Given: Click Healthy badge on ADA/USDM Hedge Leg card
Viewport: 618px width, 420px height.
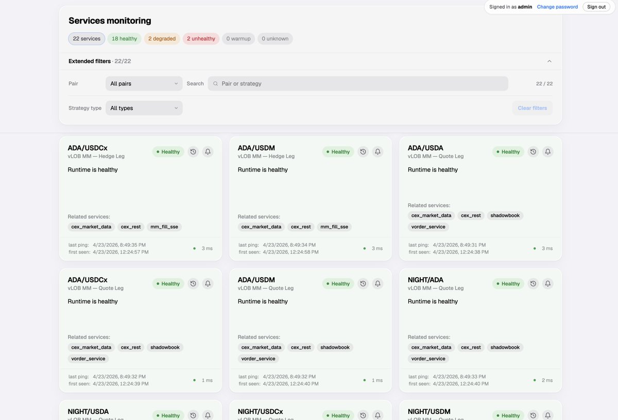Looking at the screenshot, I should point(338,152).
